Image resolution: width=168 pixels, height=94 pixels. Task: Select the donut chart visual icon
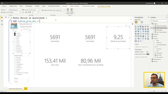(x=145, y=31)
